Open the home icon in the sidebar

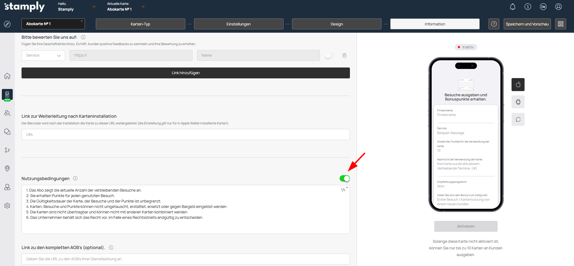(7, 76)
